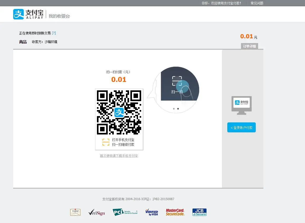This screenshot has height=223, width=305.
Task: Click the first certificate badge in footer
Action: point(75,212)
